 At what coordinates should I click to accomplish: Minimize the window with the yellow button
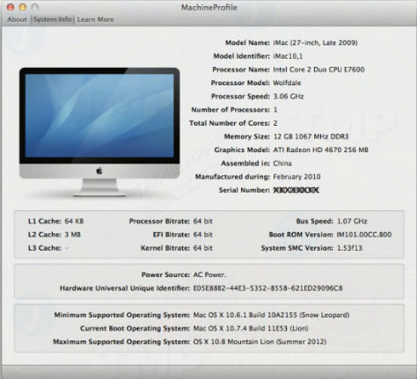(23, 7)
